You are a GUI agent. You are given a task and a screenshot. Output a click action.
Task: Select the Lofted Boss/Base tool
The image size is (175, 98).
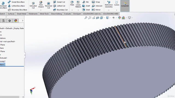16,6
